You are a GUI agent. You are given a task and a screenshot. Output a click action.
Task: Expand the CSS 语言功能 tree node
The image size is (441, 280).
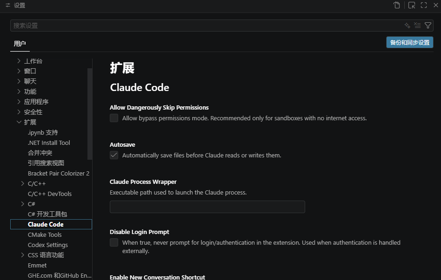[x=23, y=255]
